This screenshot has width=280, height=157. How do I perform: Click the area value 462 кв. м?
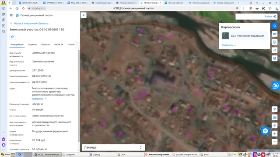(37, 104)
